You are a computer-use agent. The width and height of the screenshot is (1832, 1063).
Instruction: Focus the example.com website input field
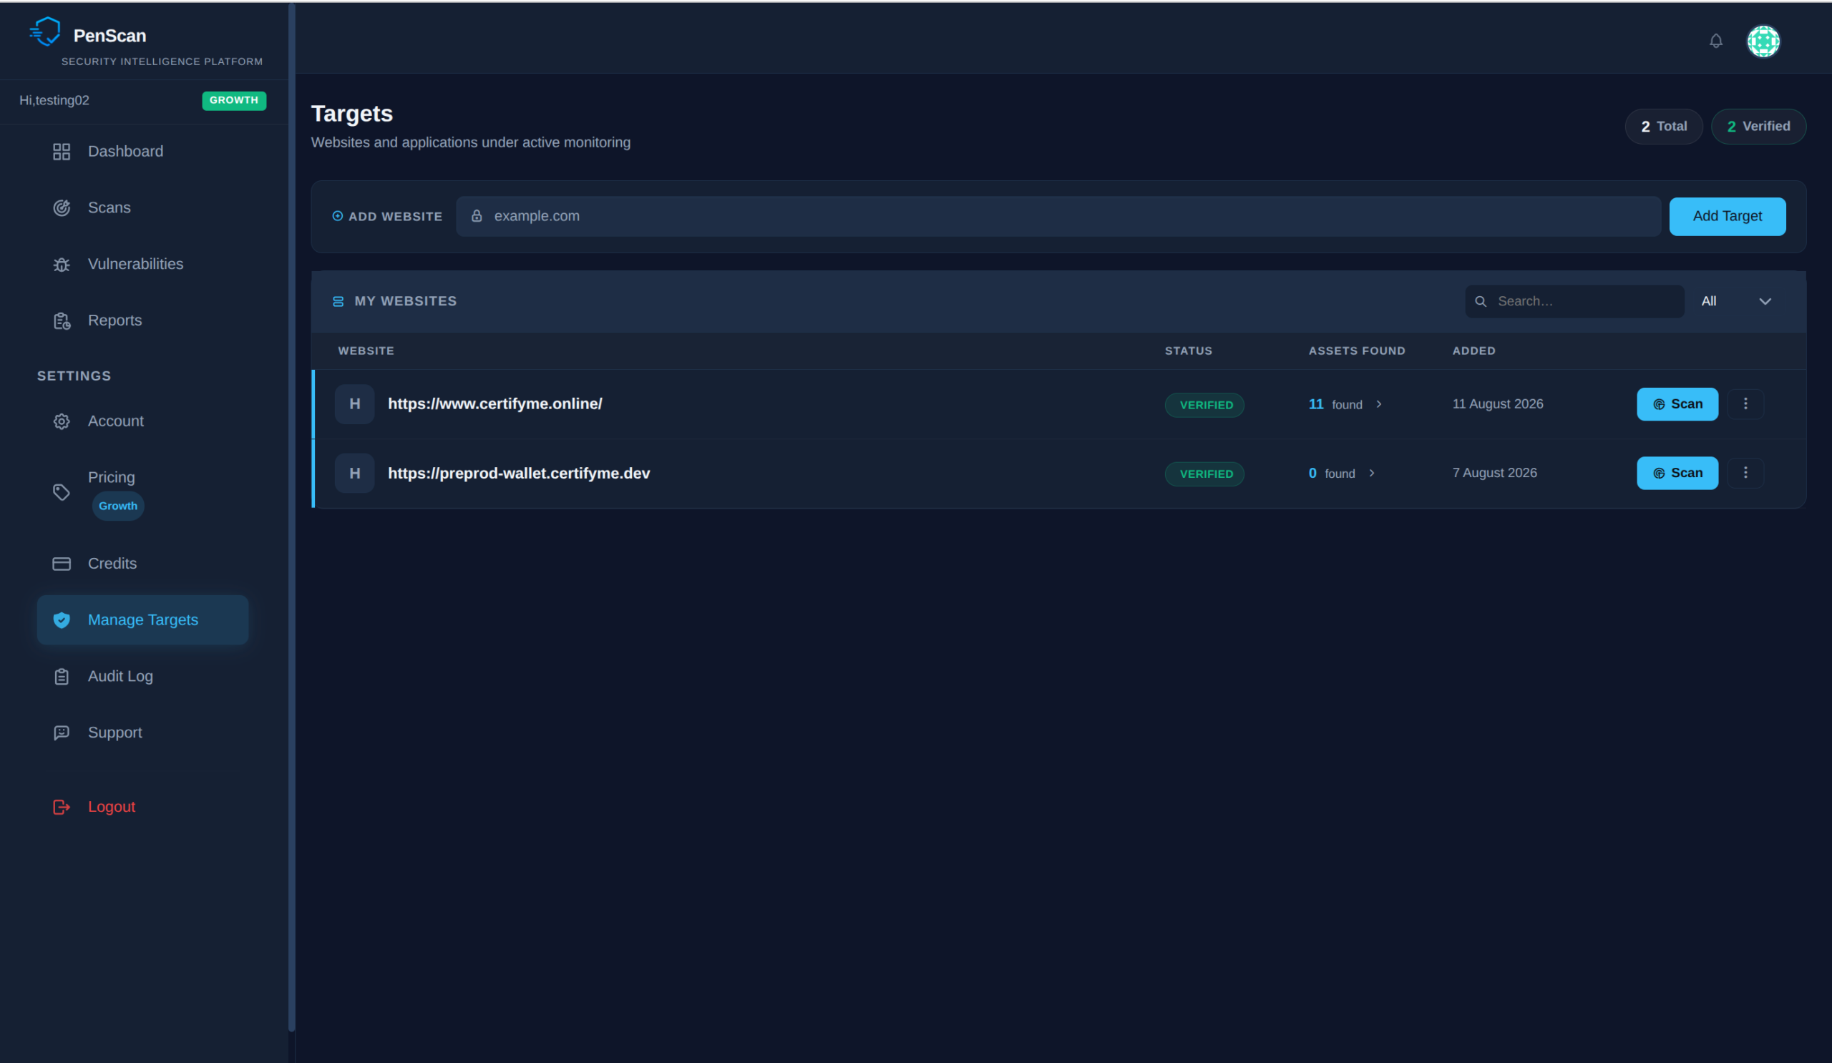coord(1058,216)
